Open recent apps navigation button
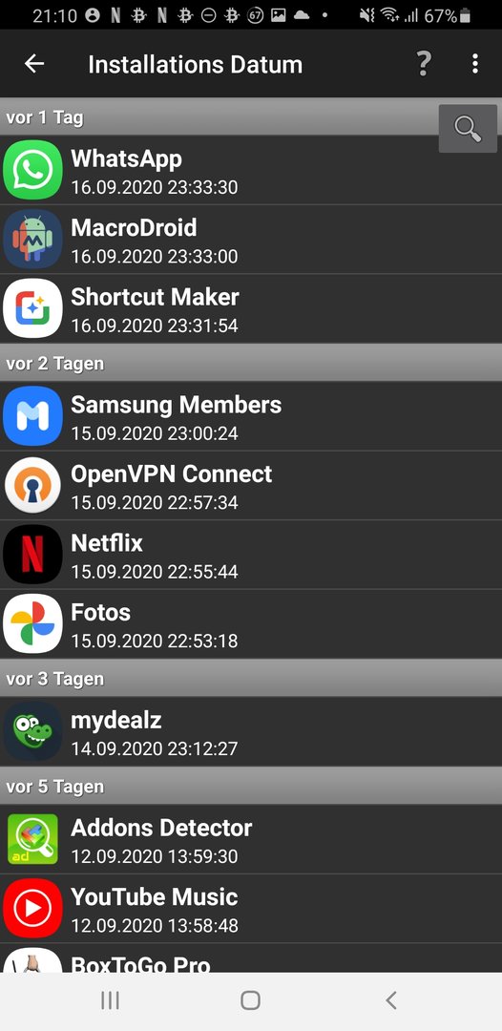The height and width of the screenshot is (1031, 502). click(x=110, y=1000)
